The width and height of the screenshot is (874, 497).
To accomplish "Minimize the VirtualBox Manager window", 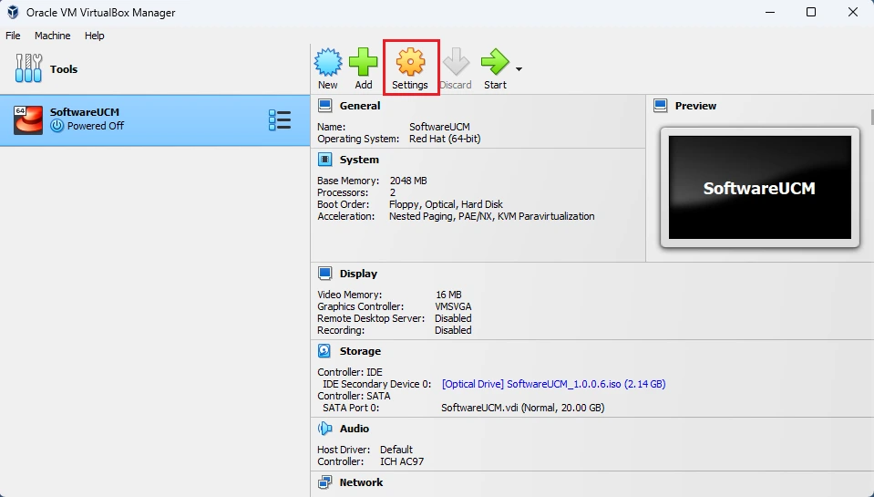I will point(770,12).
